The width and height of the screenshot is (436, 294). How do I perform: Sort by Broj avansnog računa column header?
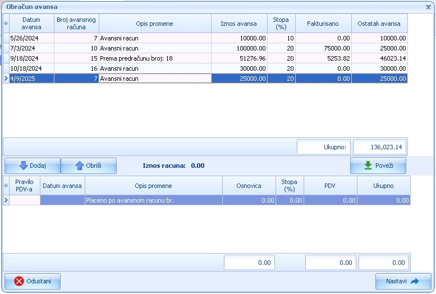click(x=76, y=24)
